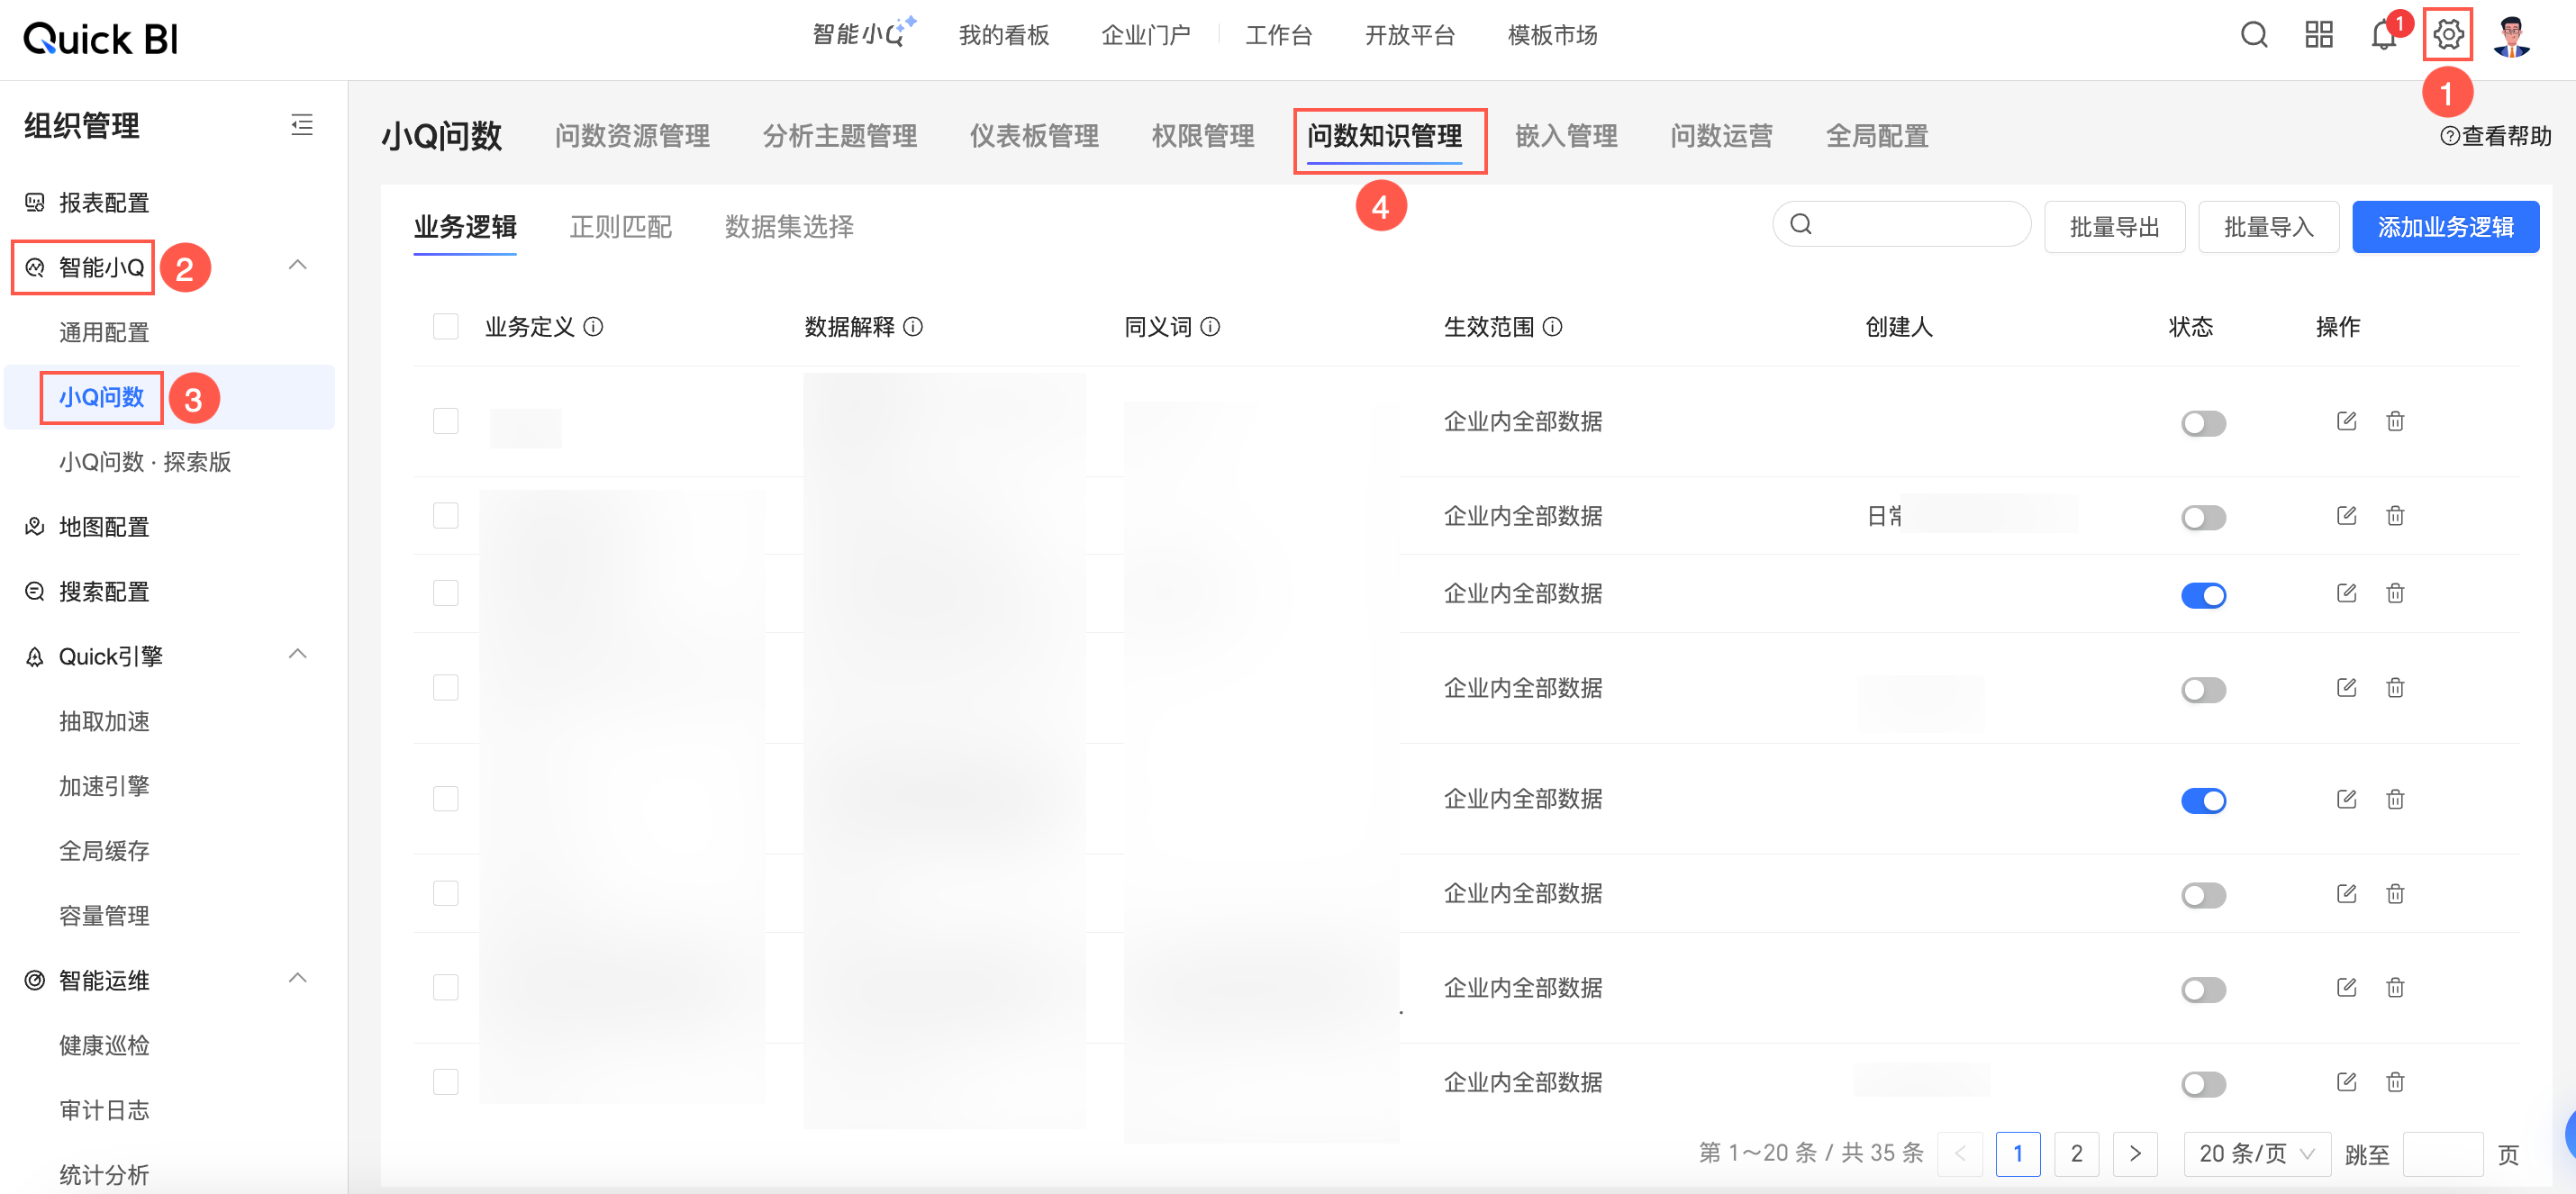Click edit icon in first table row
The width and height of the screenshot is (2576, 1194).
[2346, 421]
